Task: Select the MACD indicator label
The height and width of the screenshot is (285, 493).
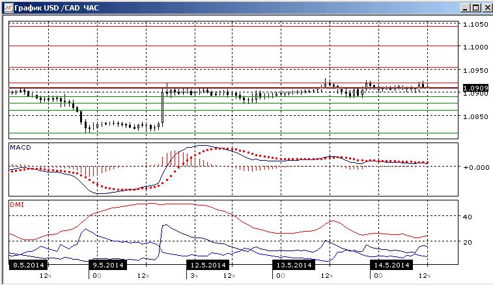Action: tap(20, 147)
